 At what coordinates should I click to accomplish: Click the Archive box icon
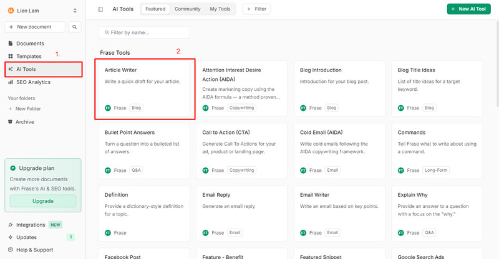(10, 121)
